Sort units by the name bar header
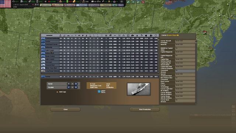The height and width of the screenshot is (133, 236). pos(49,35)
